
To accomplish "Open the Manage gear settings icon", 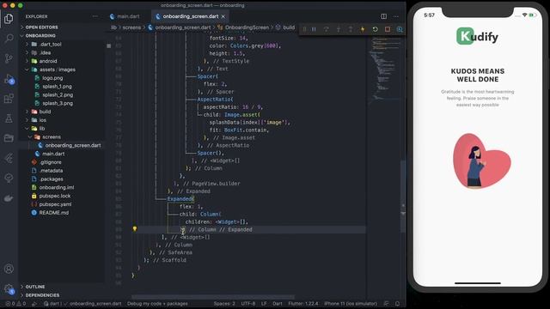I will coord(9,289).
